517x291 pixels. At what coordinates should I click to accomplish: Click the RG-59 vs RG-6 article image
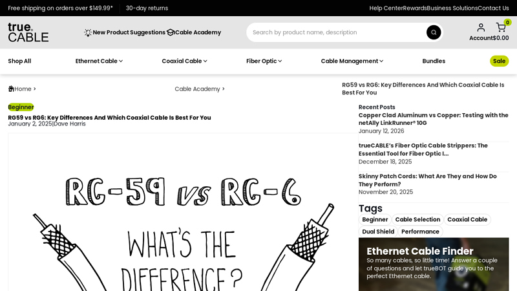point(184,212)
